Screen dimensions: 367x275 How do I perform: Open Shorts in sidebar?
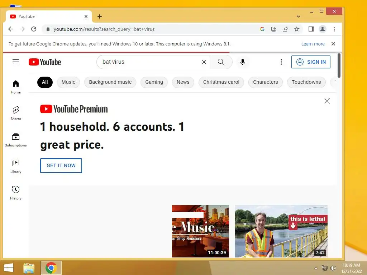click(16, 113)
